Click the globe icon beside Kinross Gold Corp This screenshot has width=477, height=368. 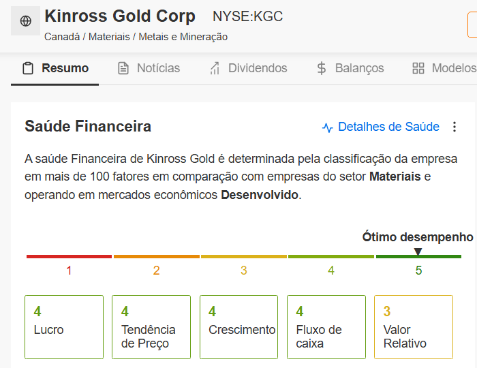tap(26, 21)
